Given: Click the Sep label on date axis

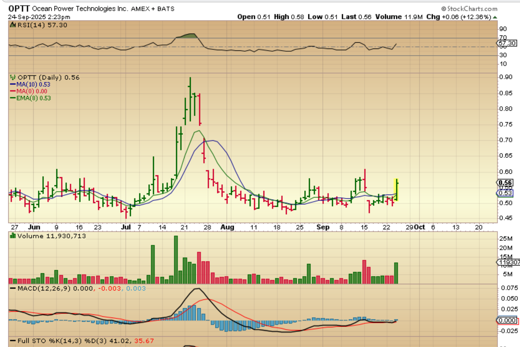Looking at the screenshot, I should (x=323, y=227).
